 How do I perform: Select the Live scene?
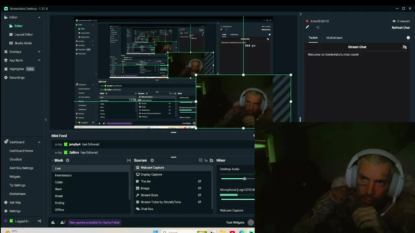(91, 168)
